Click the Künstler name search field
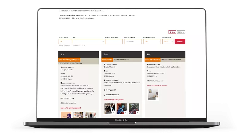This screenshot has height=140, width=246. pyautogui.click(x=113, y=42)
